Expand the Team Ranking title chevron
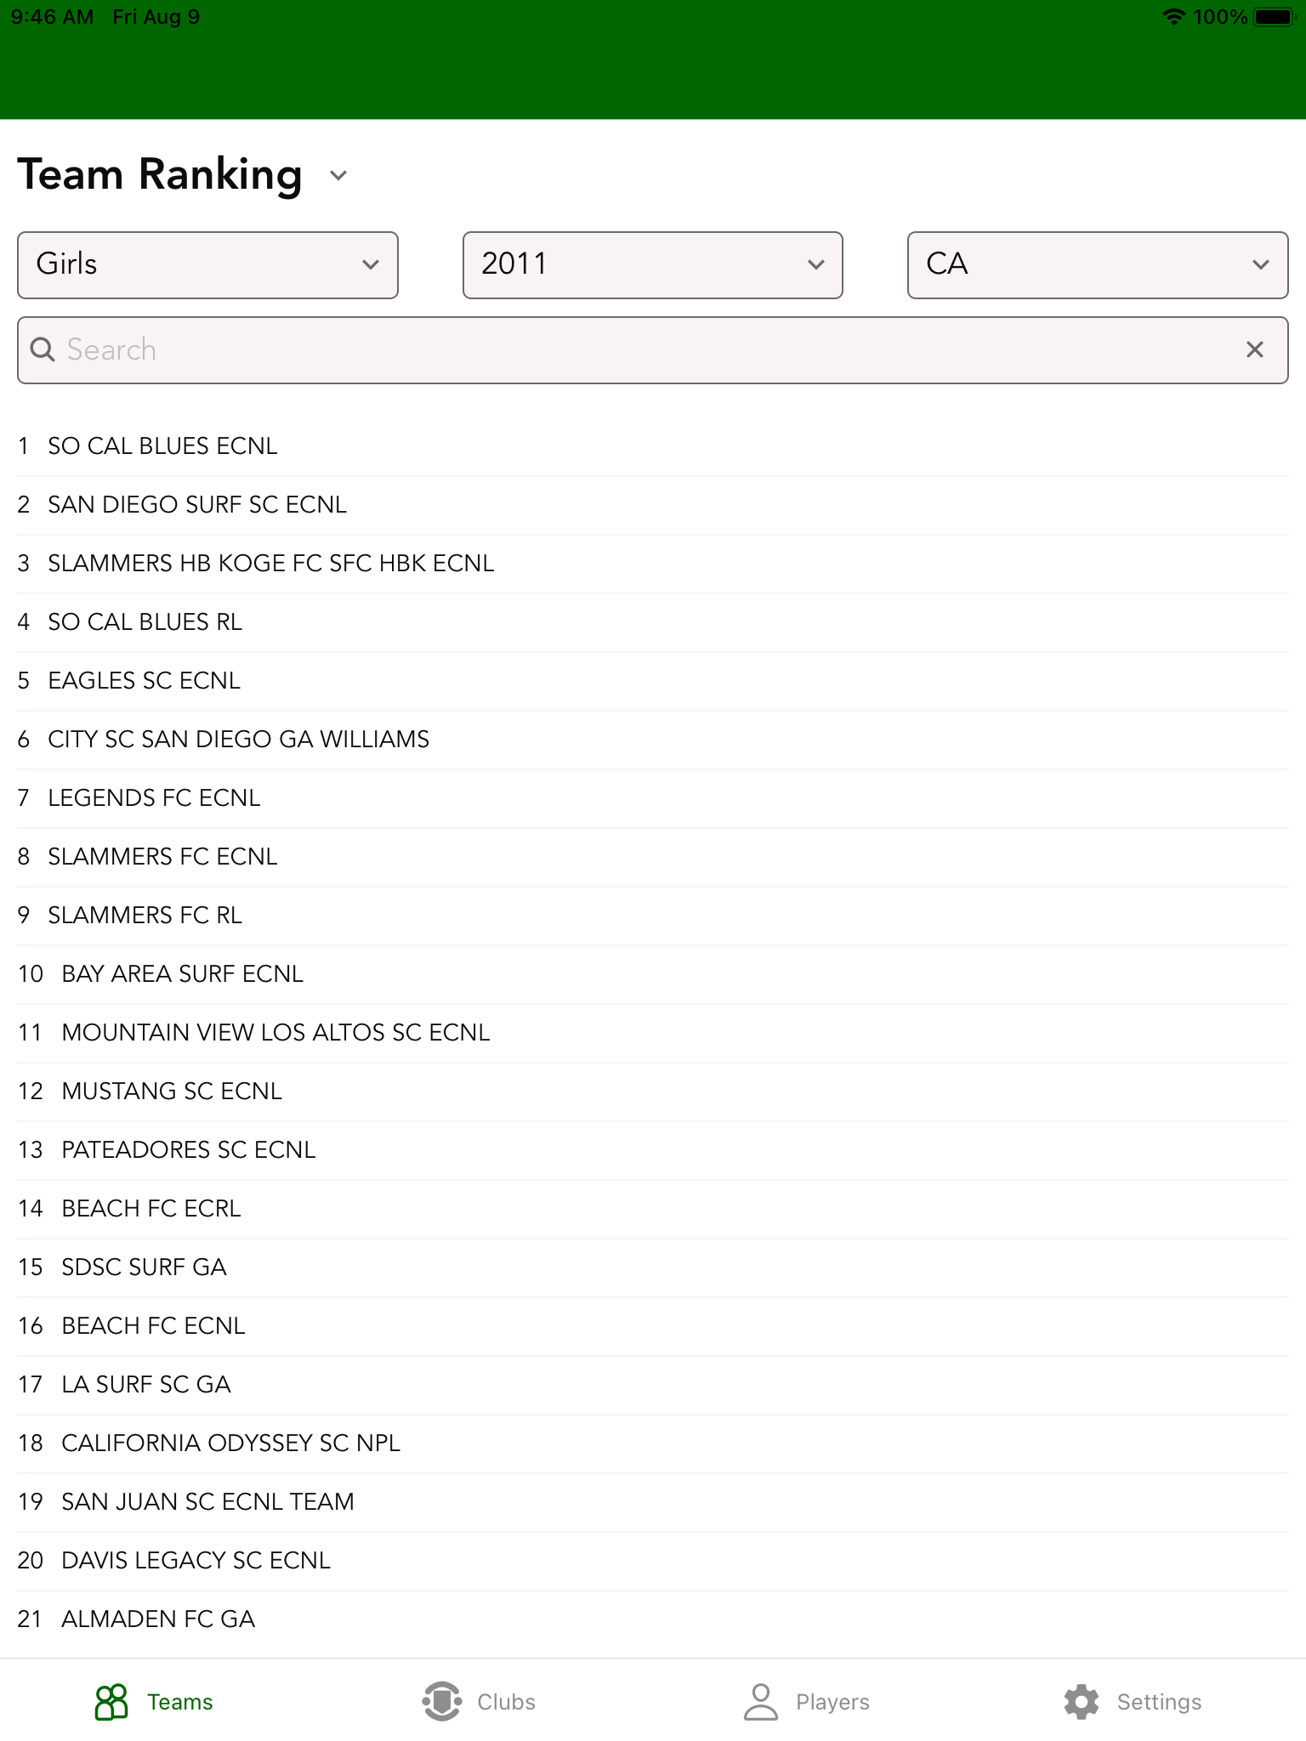Image resolution: width=1306 pixels, height=1741 pixels. [338, 176]
